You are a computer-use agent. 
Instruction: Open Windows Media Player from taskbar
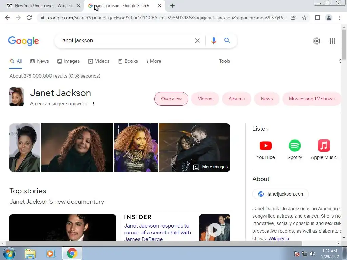[51, 254]
